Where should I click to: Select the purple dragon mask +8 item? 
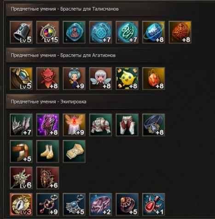[x=48, y=125]
